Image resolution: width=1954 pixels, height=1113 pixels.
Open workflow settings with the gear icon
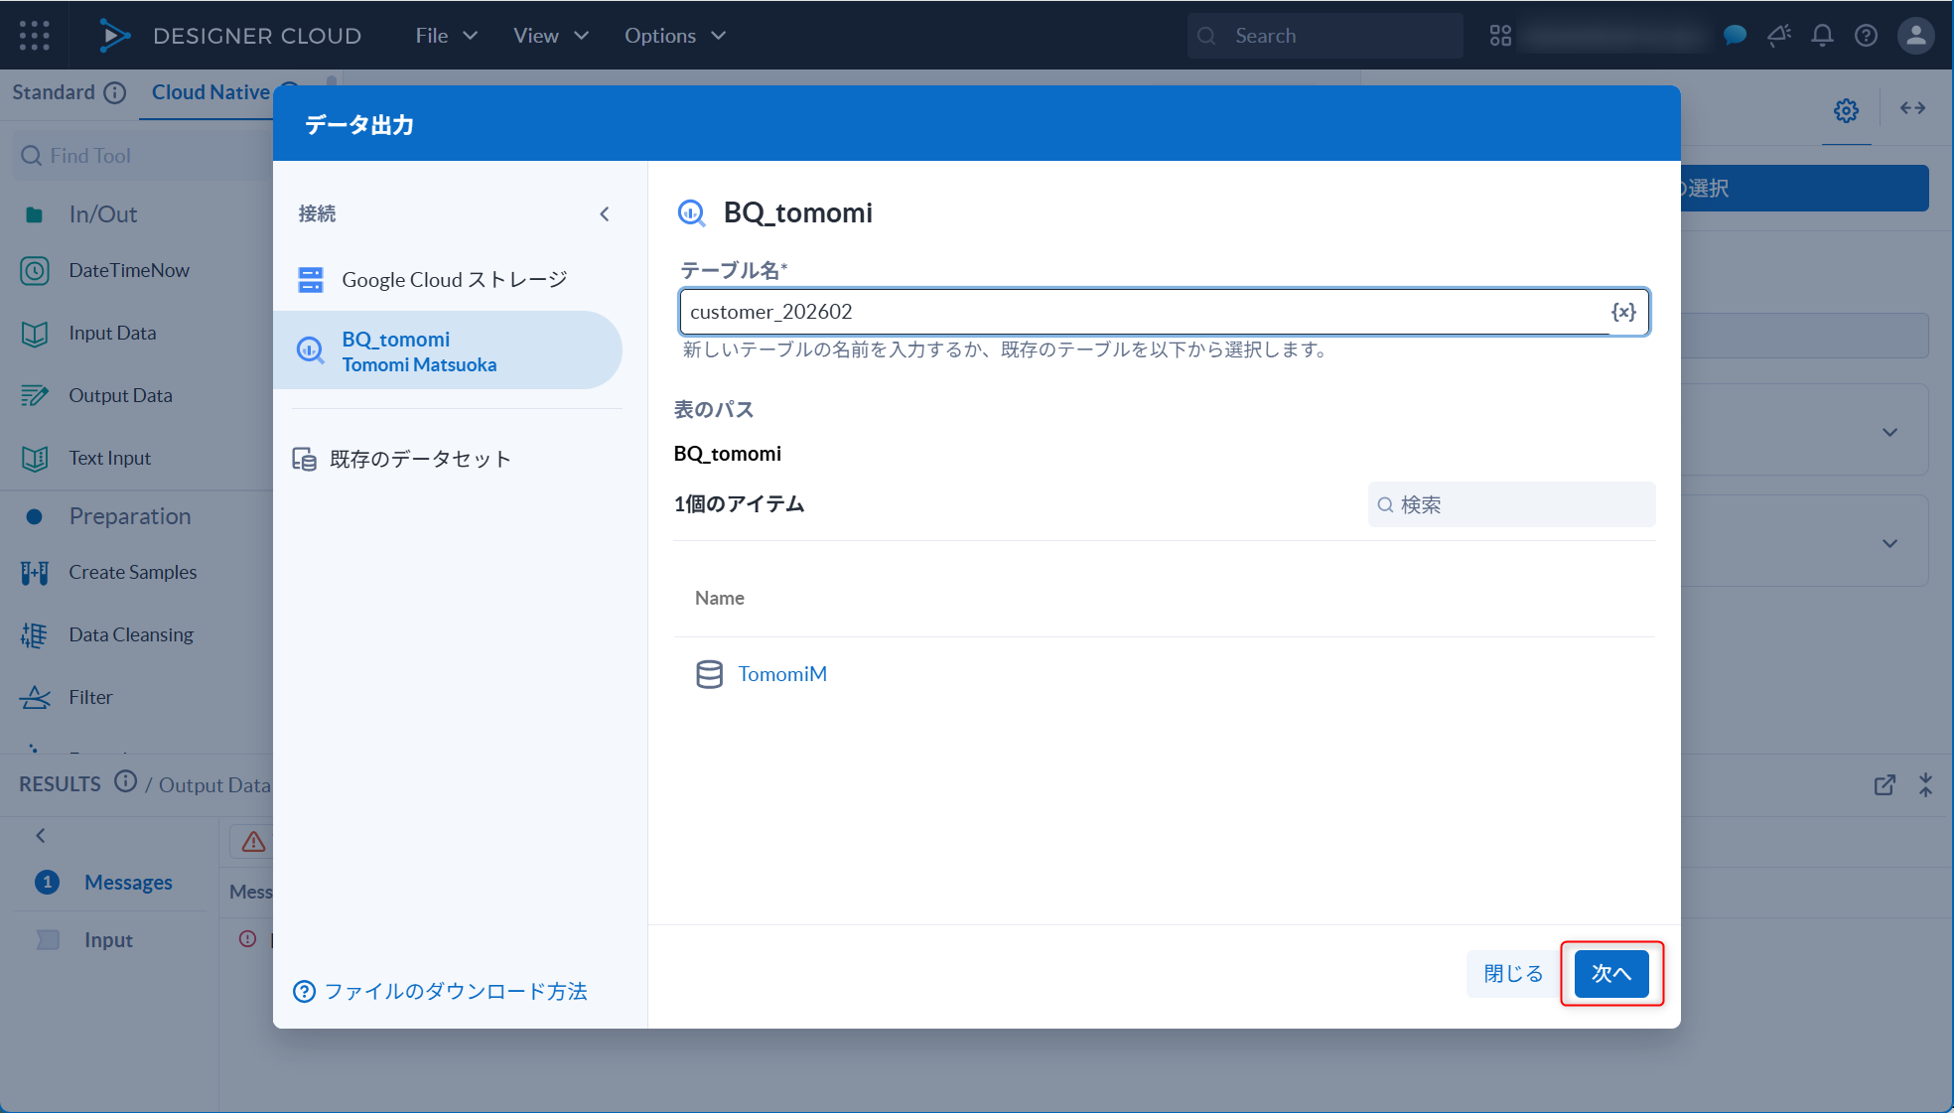[x=1846, y=110]
